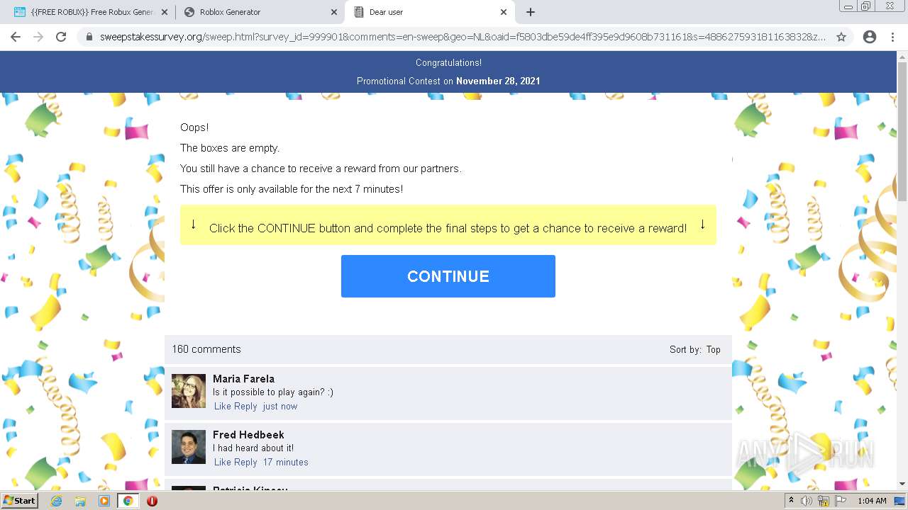Open volume speaker tray icon
908x510 pixels.
(807, 501)
